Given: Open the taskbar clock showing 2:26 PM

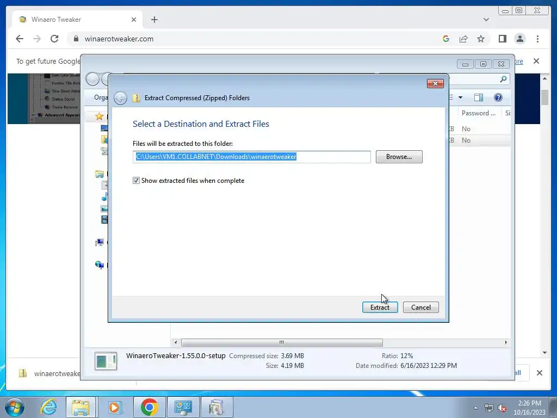Looking at the screenshot, I should click(529, 407).
